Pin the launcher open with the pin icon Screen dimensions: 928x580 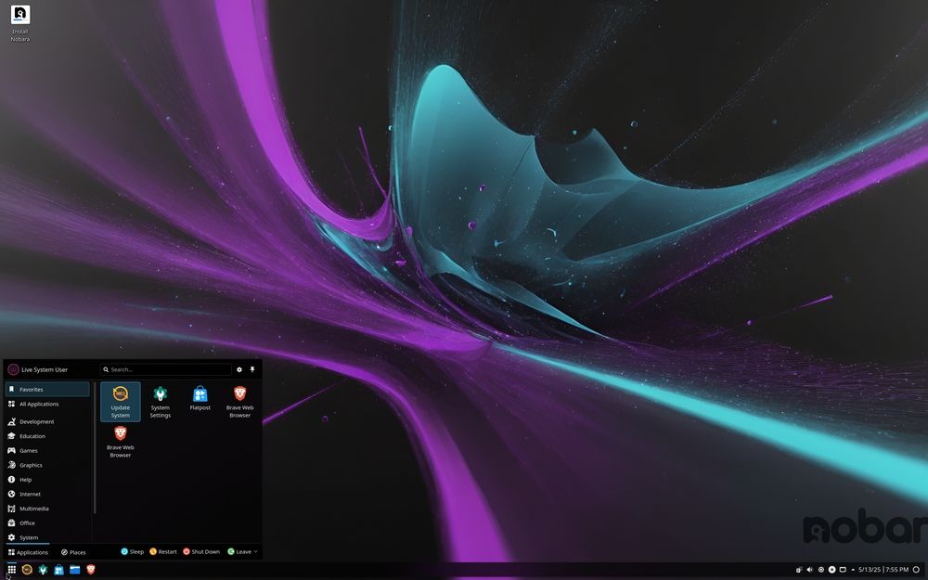point(252,369)
